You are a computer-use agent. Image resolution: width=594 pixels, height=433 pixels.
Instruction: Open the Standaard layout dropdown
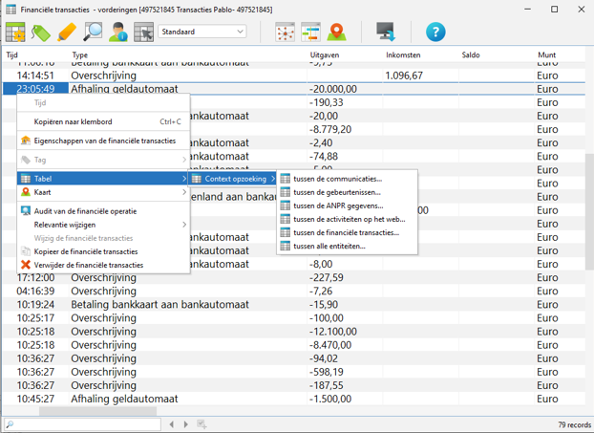point(203,32)
